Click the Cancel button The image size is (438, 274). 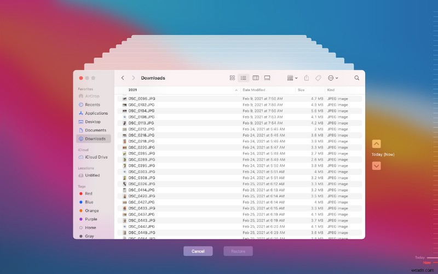point(198,251)
